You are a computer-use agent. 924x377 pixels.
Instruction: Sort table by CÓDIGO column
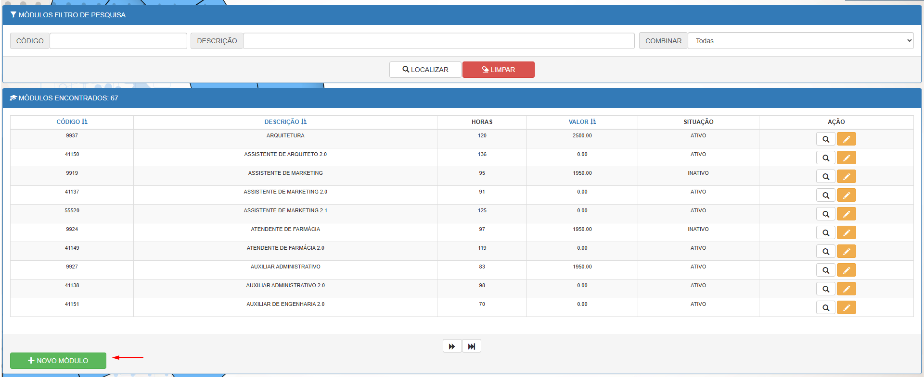point(72,122)
